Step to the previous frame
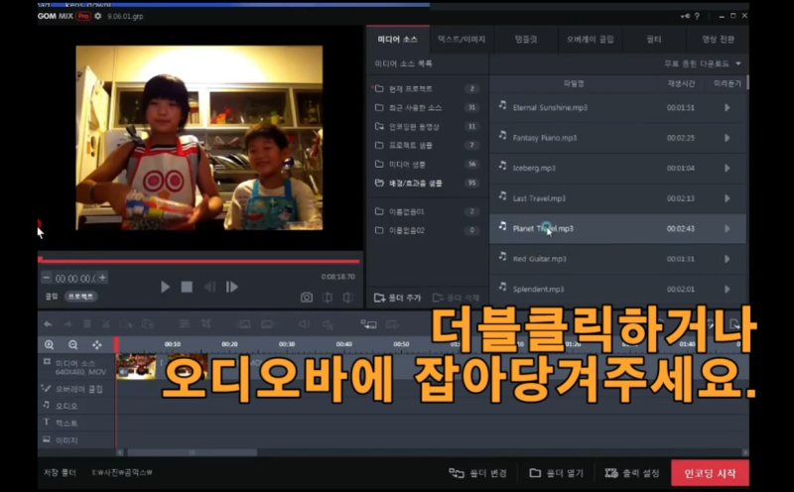Screen dimensions: 794x492 (209, 287)
